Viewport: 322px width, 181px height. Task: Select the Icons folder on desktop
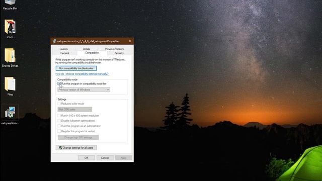pos(10,29)
